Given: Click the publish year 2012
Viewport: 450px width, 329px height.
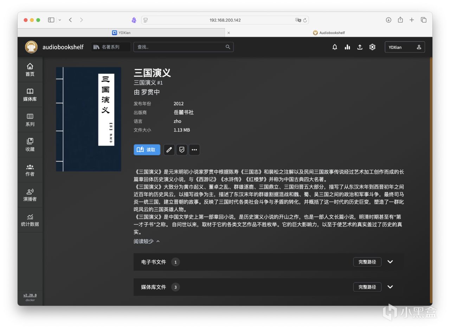Looking at the screenshot, I should point(179,104).
